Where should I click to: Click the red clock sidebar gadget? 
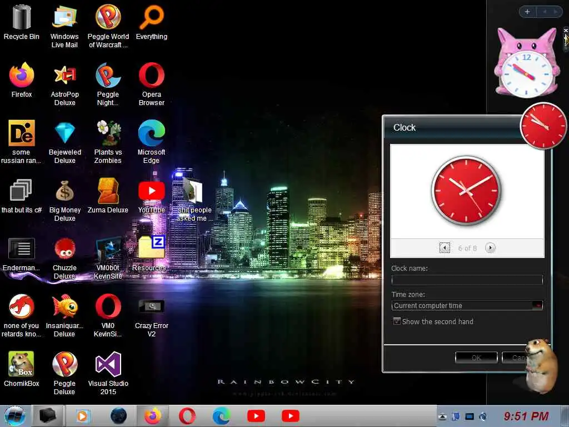point(543,126)
